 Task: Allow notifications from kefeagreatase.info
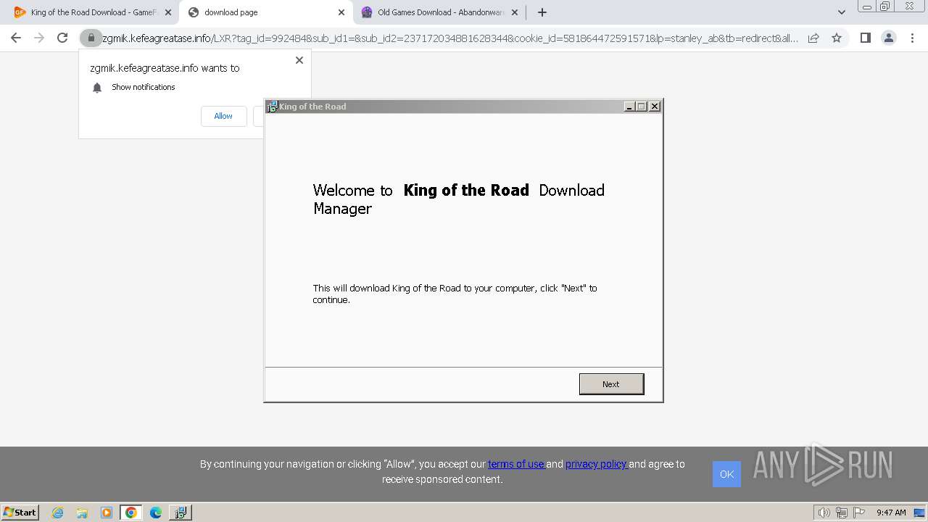pos(223,116)
